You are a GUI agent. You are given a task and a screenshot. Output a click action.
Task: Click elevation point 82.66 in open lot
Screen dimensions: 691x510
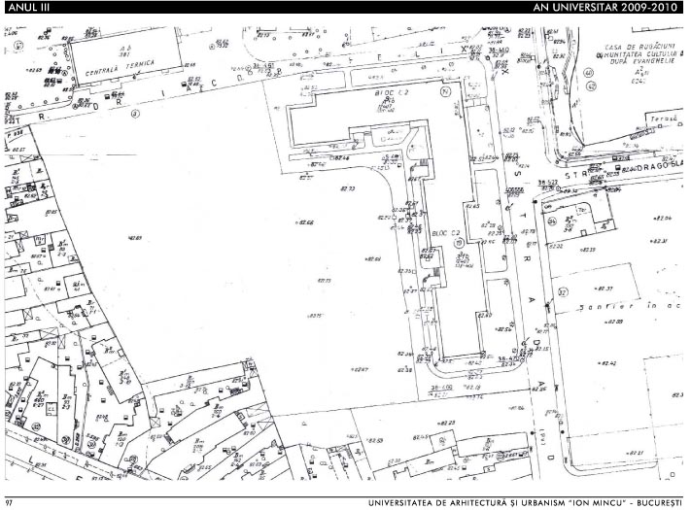pos(303,222)
